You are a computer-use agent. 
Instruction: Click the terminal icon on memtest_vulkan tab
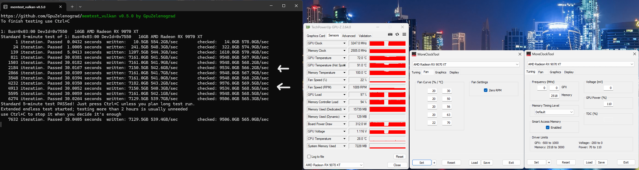pos(5,7)
